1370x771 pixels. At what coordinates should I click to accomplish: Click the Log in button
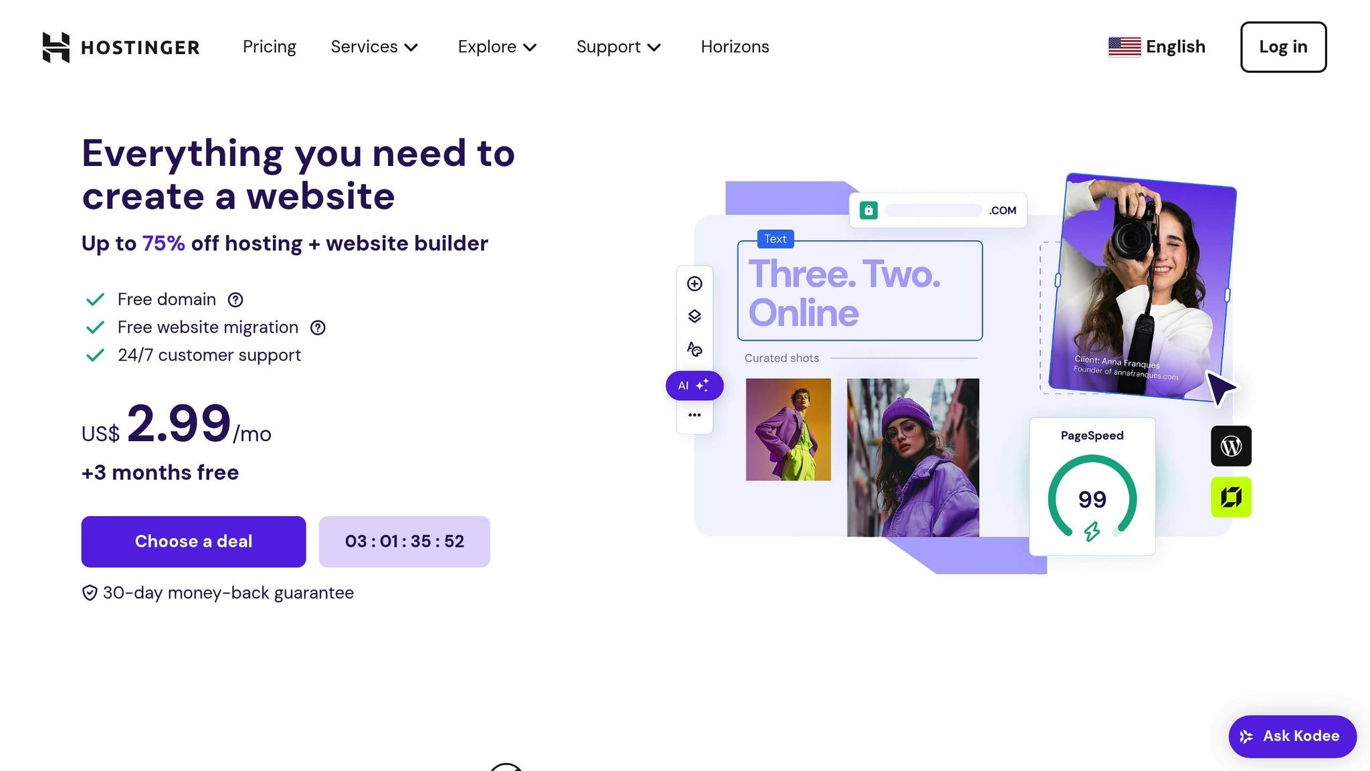tap(1283, 47)
